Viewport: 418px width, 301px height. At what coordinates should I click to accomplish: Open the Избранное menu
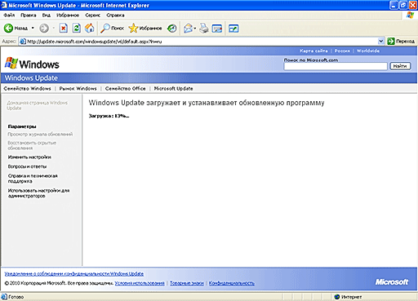(68, 15)
